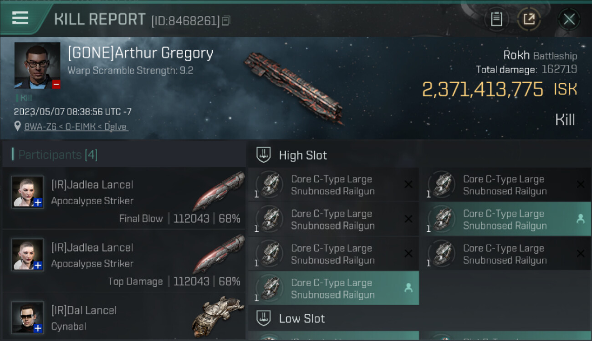Open the hamburger menu
This screenshot has height=341, width=592.
coord(20,18)
